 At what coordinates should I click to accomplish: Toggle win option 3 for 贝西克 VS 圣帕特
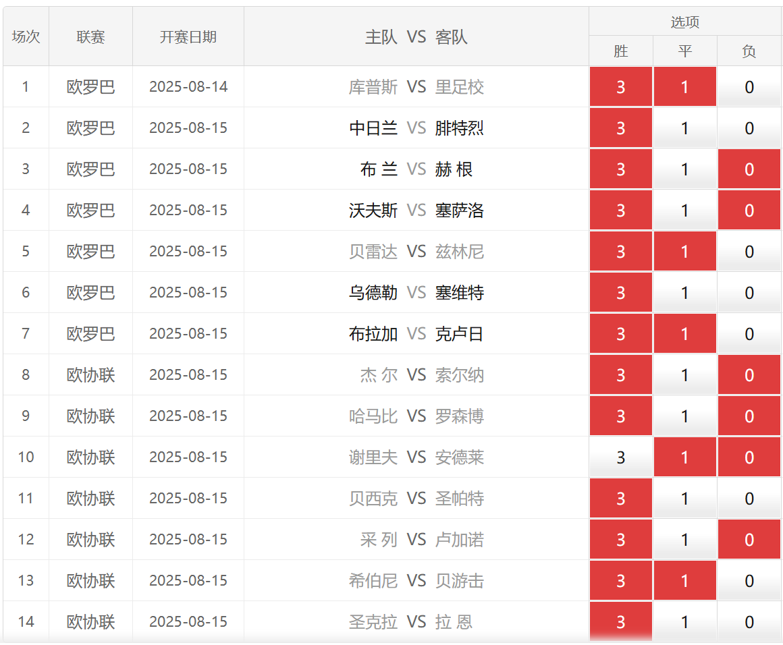(x=621, y=498)
